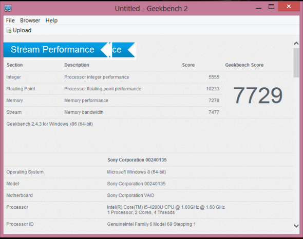
Task: Click 'Geekbench 2.4.3 for Windows x86 (64-bit)' text
Action: pos(50,124)
